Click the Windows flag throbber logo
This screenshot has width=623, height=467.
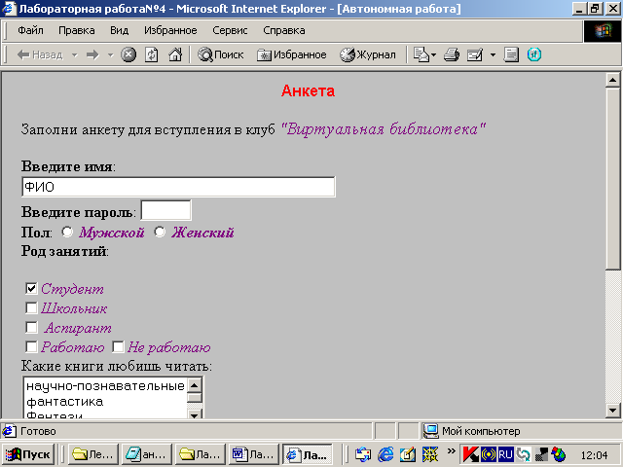coord(603,31)
